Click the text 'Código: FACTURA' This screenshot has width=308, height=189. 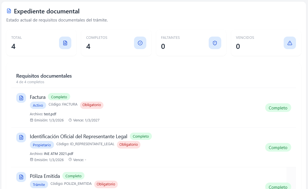[x=63, y=104]
